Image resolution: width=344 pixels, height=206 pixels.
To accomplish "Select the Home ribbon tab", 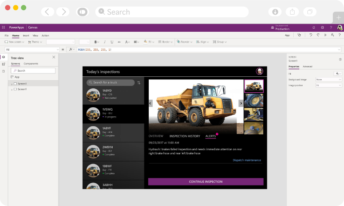I will click(x=15, y=36).
